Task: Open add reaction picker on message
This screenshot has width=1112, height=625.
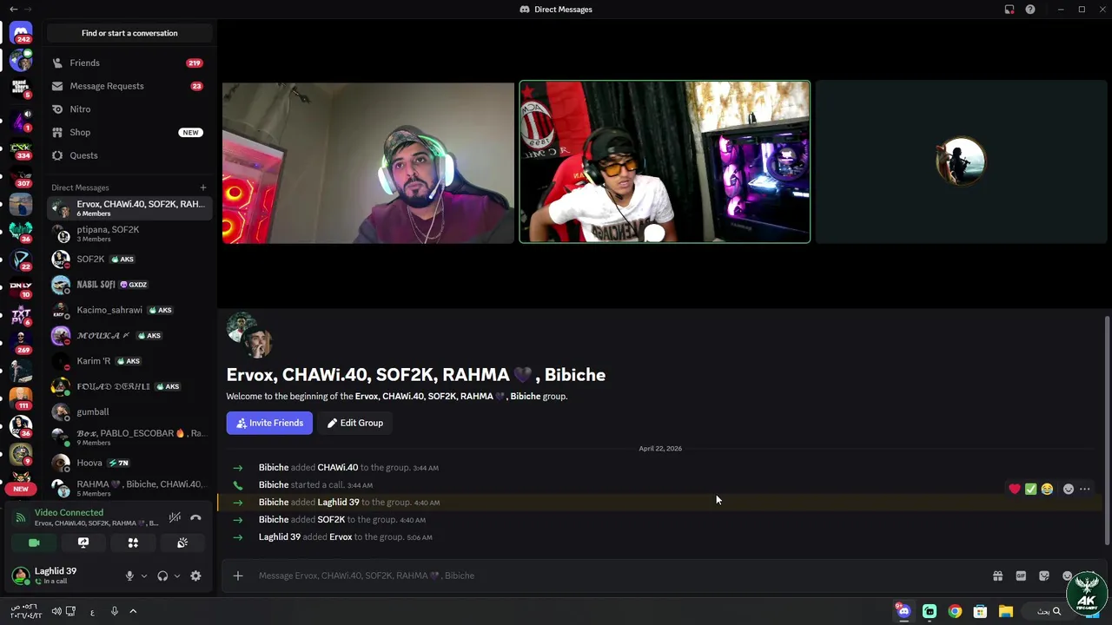Action: click(1069, 489)
